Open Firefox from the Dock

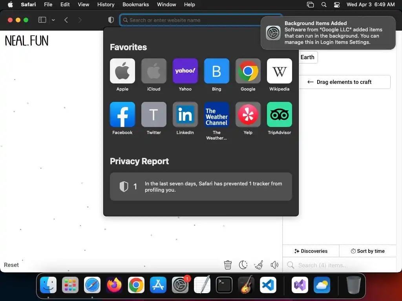click(114, 285)
